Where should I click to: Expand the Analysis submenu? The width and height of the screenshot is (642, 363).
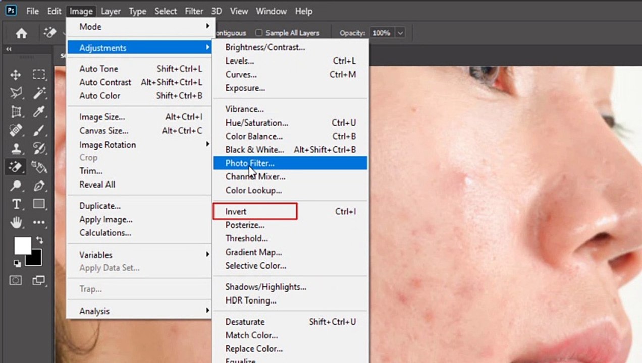coord(207,311)
